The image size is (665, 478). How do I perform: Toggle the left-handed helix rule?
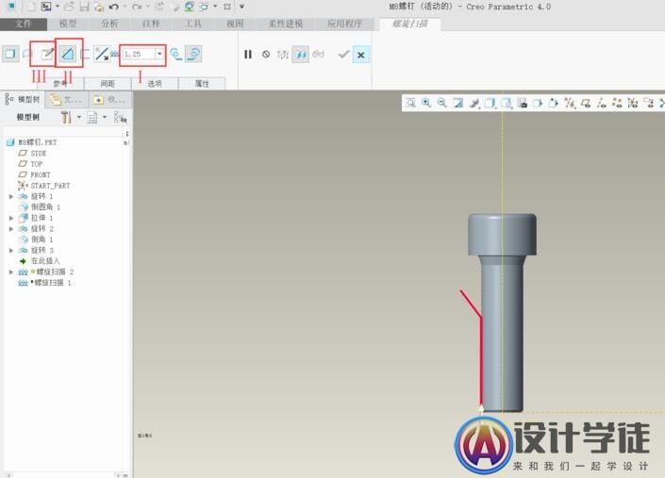tap(175, 55)
